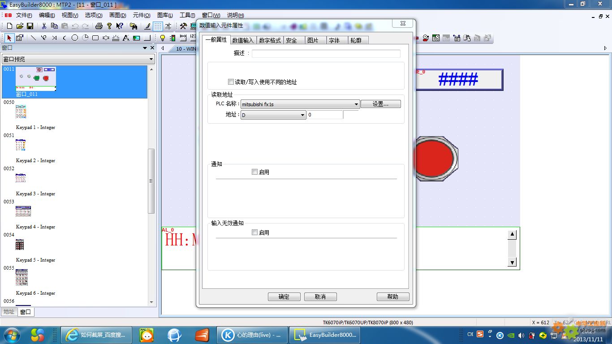The width and height of the screenshot is (612, 344).
Task: Switch to the 数字格式 tab
Action: coord(270,40)
